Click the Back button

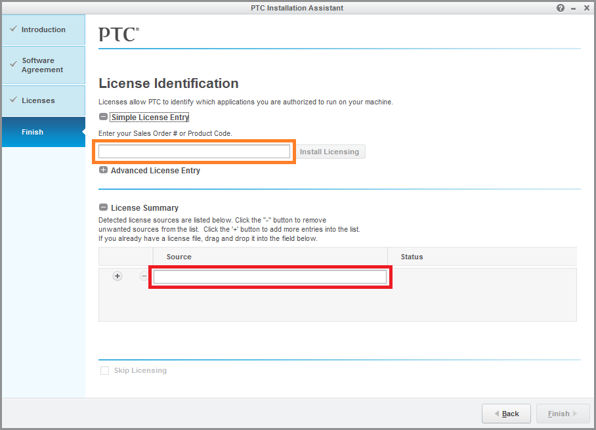pos(506,414)
